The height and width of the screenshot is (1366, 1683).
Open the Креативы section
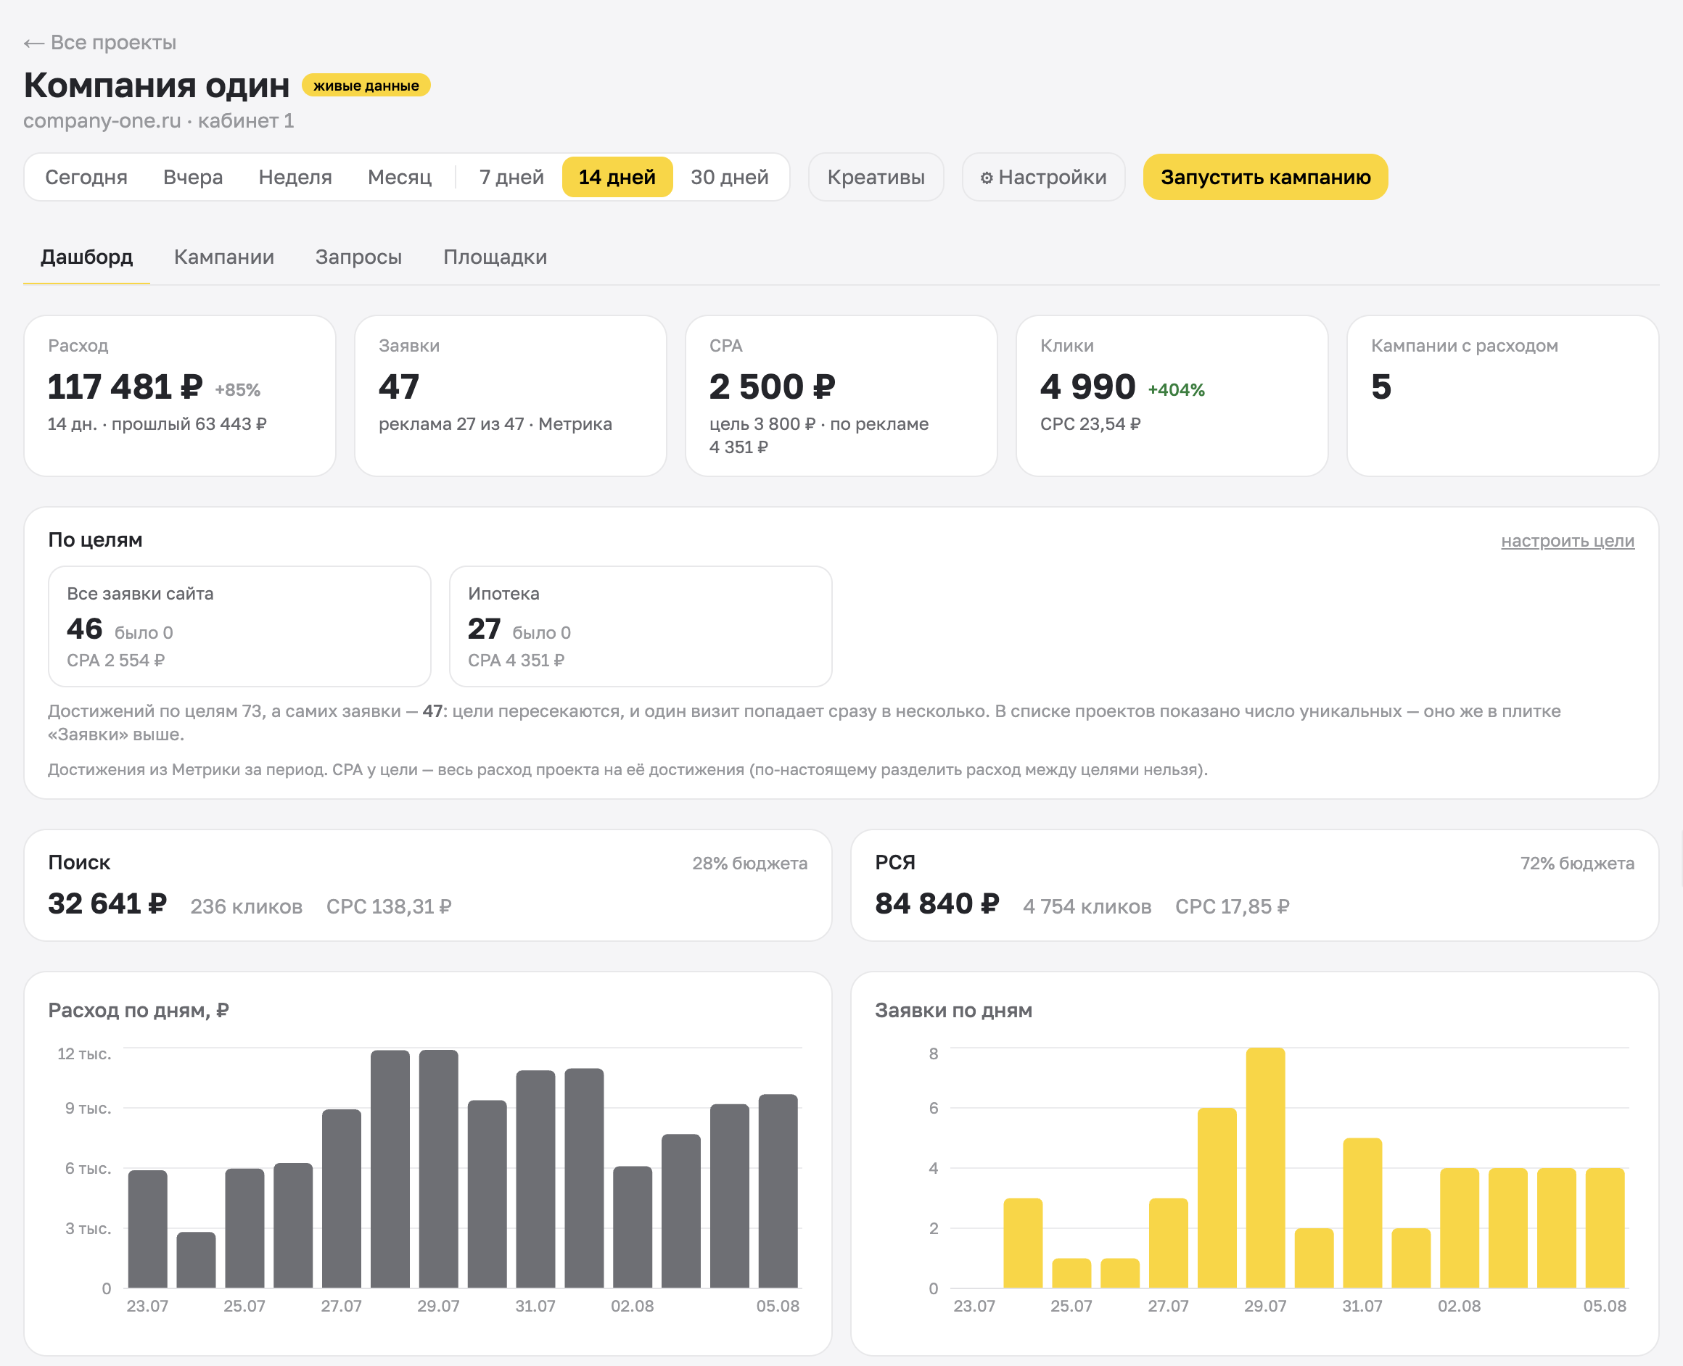(876, 177)
